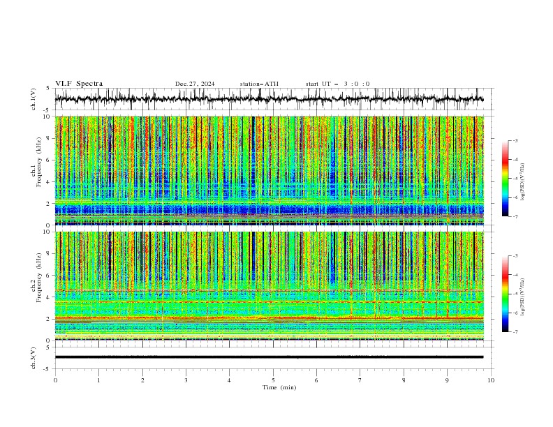The image size is (553, 427).
Task: Click the ch.3 flat waveform trace
Action: (x=269, y=357)
